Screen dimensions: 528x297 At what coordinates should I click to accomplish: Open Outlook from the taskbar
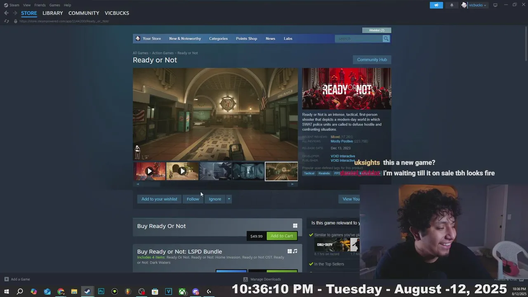pyautogui.click(x=47, y=292)
